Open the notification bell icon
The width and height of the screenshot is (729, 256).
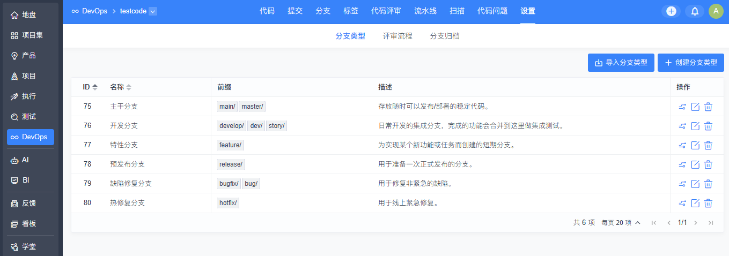click(x=695, y=11)
